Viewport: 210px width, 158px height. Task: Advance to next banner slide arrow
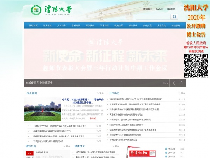(182, 83)
